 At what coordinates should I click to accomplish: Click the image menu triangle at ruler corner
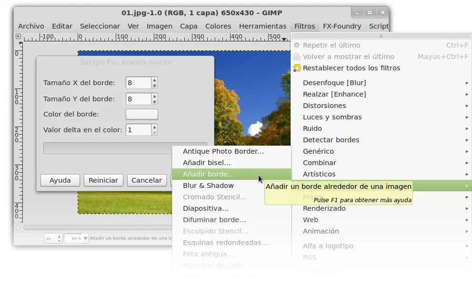tap(18, 36)
